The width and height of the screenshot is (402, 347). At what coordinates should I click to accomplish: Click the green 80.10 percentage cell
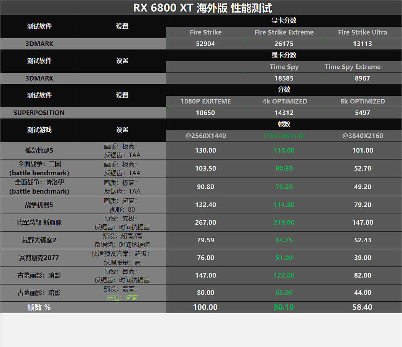(284, 307)
